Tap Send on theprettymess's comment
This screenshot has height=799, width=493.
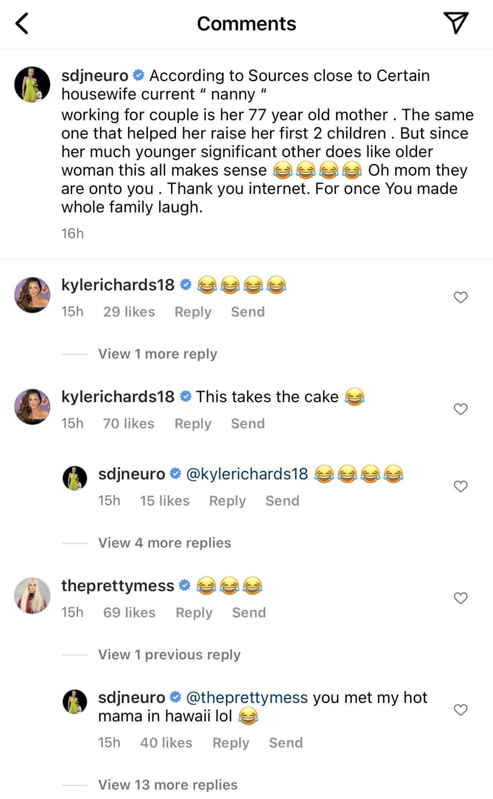(x=249, y=613)
